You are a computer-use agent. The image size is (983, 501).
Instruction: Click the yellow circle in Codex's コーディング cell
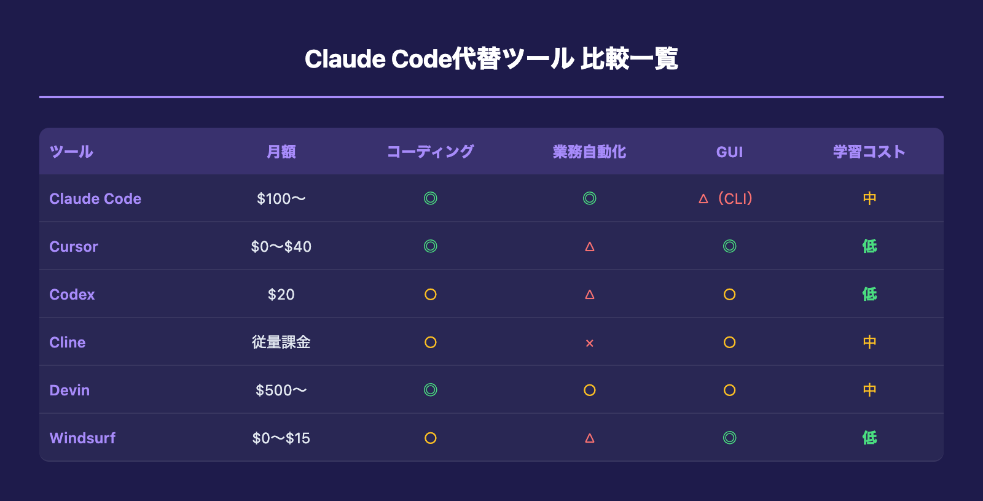click(430, 295)
